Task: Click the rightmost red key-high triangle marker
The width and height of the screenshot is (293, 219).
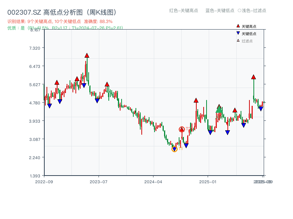Action: (x=253, y=77)
